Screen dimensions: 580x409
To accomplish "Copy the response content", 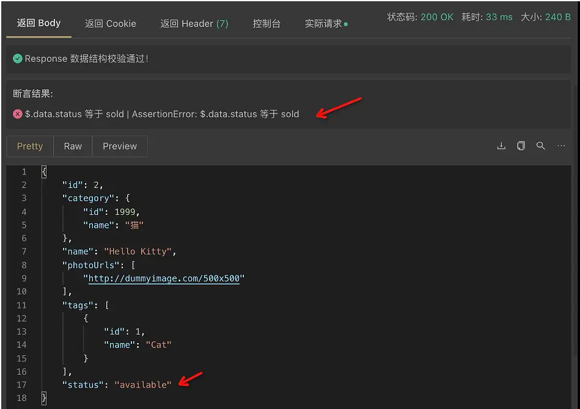I will coord(521,146).
